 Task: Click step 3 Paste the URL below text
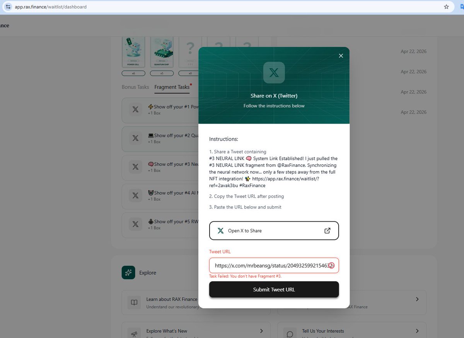(x=245, y=207)
